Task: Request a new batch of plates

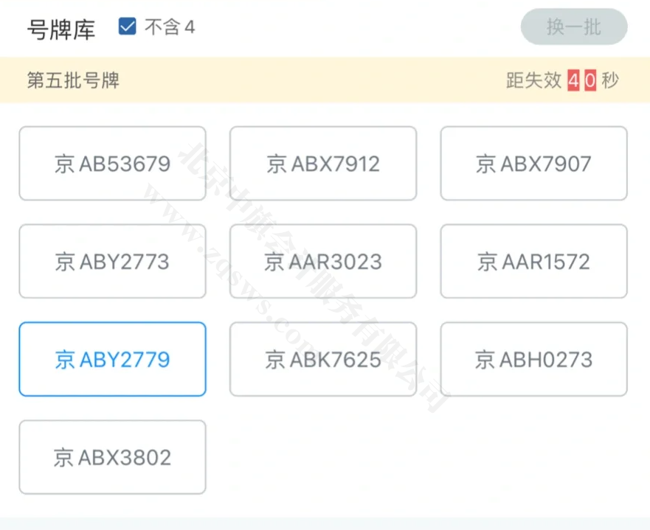Action: point(574,27)
